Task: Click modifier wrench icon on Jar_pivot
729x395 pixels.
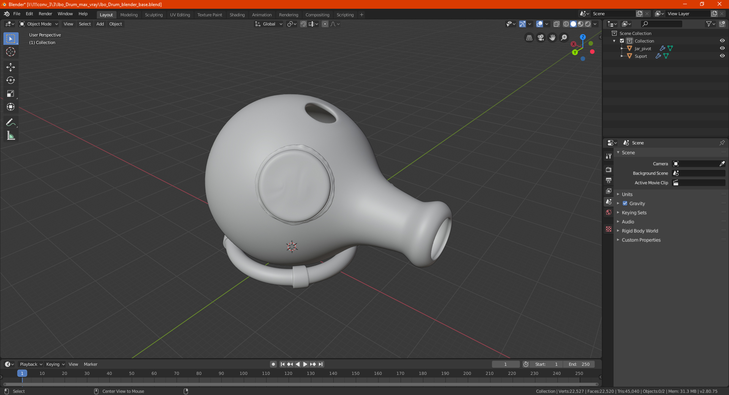Action: coord(662,49)
